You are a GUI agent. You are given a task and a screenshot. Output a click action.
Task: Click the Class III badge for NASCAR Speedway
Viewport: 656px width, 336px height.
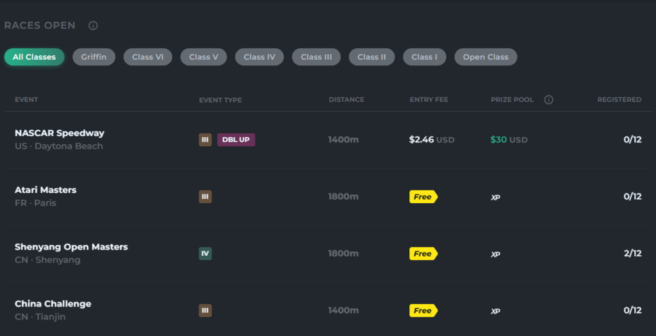205,140
